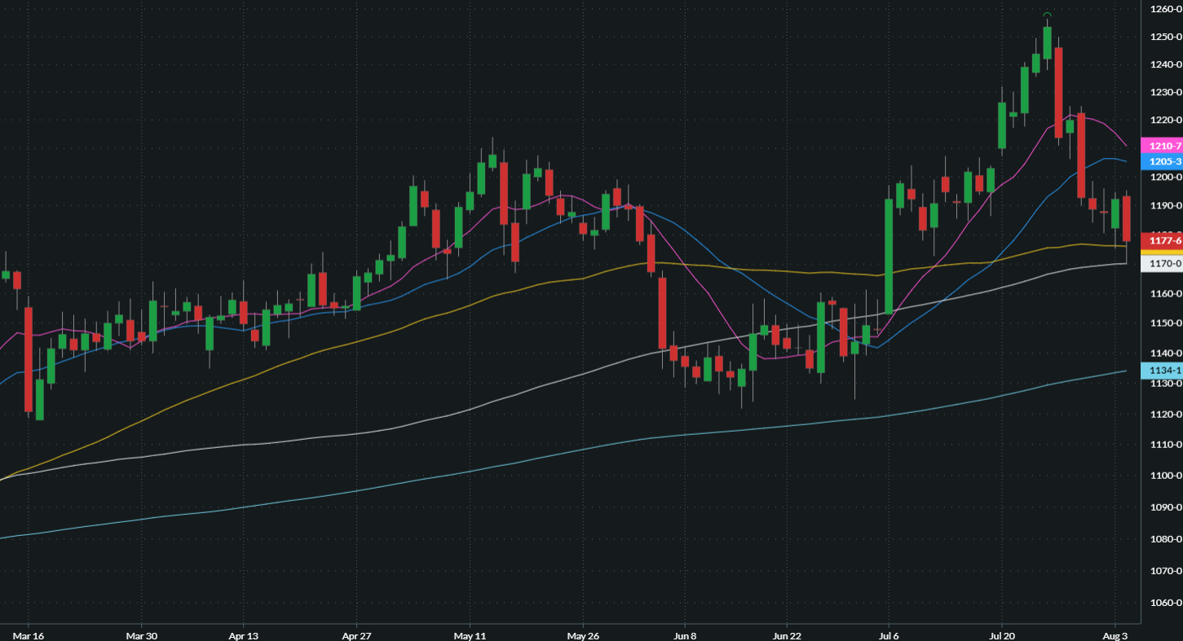
Task: Select the Jul 20 date on the time axis
Action: 1002,634
